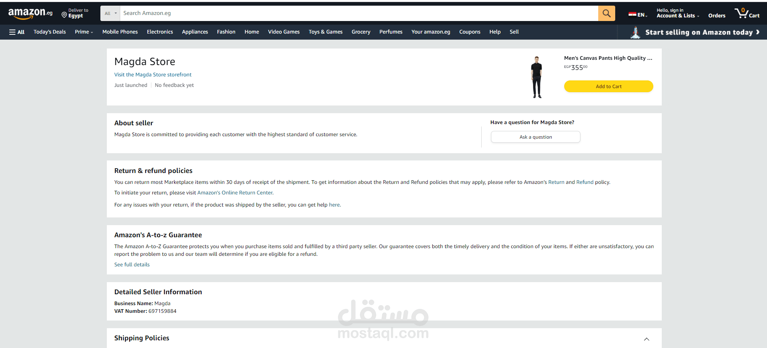767x348 pixels.
Task: Open the All search category dropdown
Action: 110,13
